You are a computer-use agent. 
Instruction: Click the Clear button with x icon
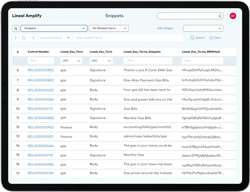pos(215,38)
